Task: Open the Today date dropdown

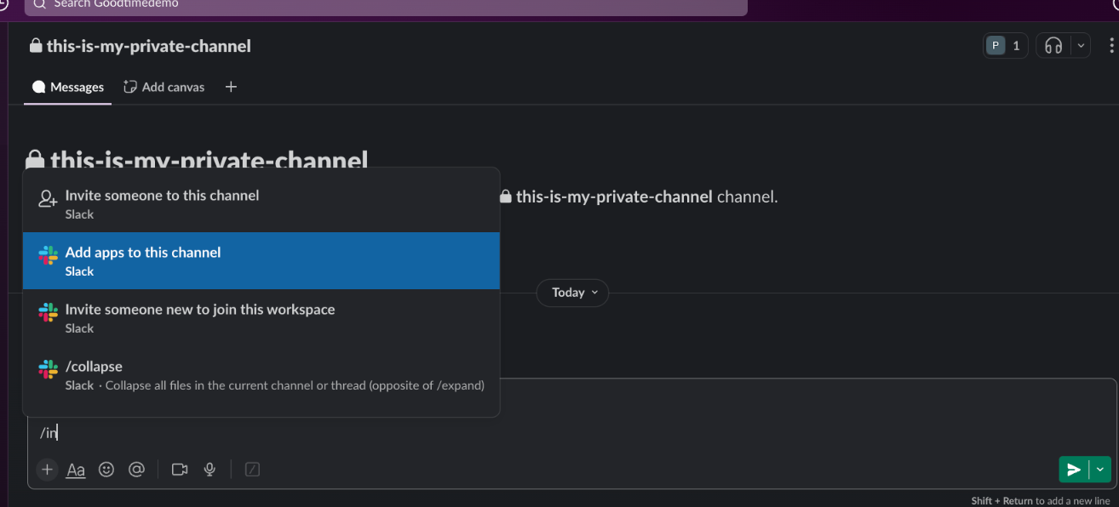Action: click(572, 293)
